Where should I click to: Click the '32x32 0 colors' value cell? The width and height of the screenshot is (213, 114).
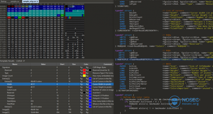pyautogui.click(x=36, y=107)
